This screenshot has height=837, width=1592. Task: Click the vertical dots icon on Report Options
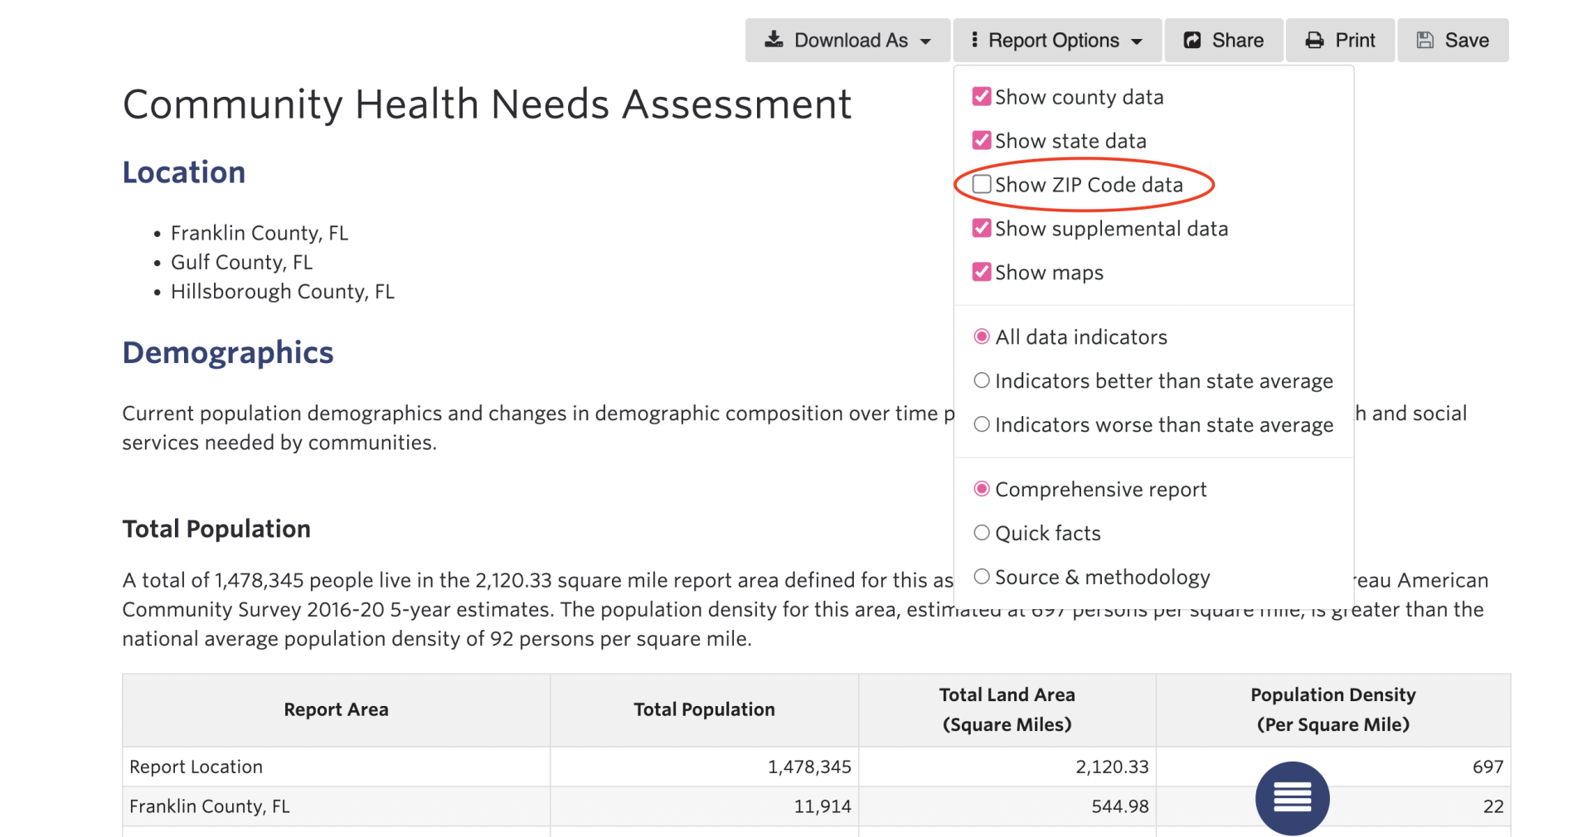point(976,39)
